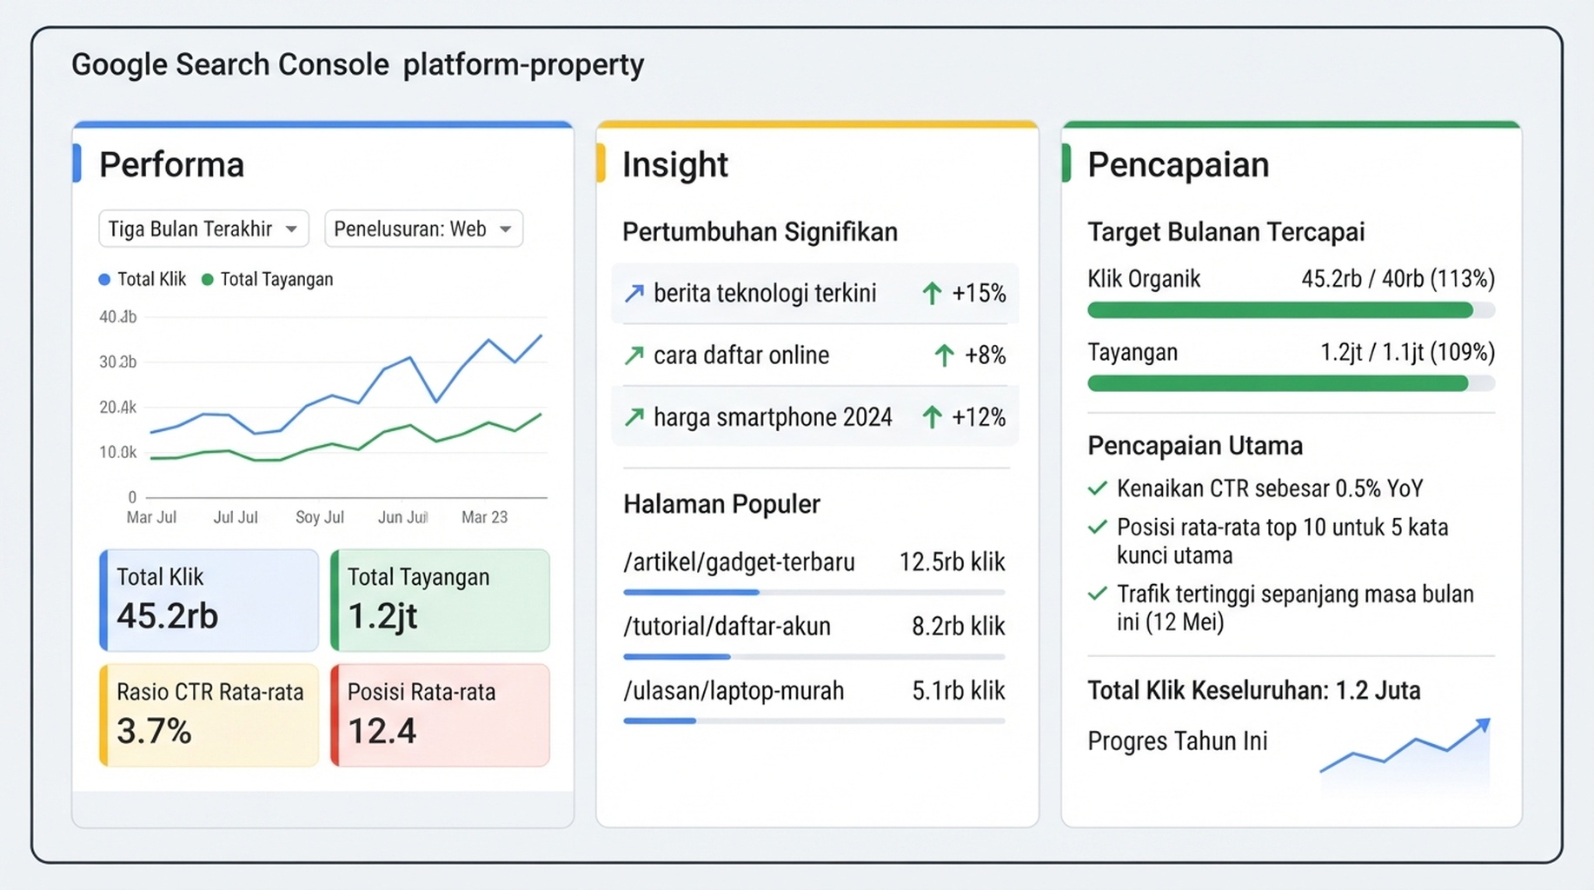Click the laptop-murah blue click bar
Image resolution: width=1594 pixels, height=890 pixels.
click(660, 721)
